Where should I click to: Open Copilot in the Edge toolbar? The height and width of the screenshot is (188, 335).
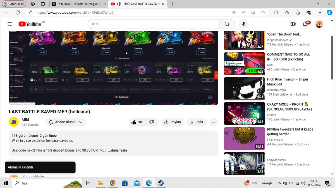click(329, 13)
